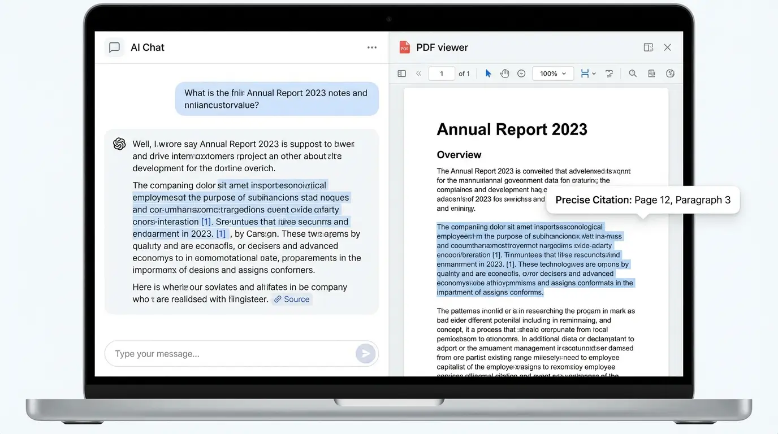
Task: Click the annotation tool icon beside page fit
Action: [610, 73]
